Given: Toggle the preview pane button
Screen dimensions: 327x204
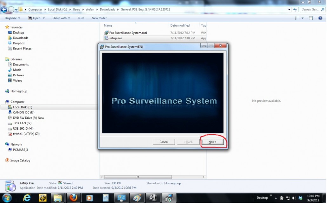Looking at the screenshot, I should tap(311, 18).
